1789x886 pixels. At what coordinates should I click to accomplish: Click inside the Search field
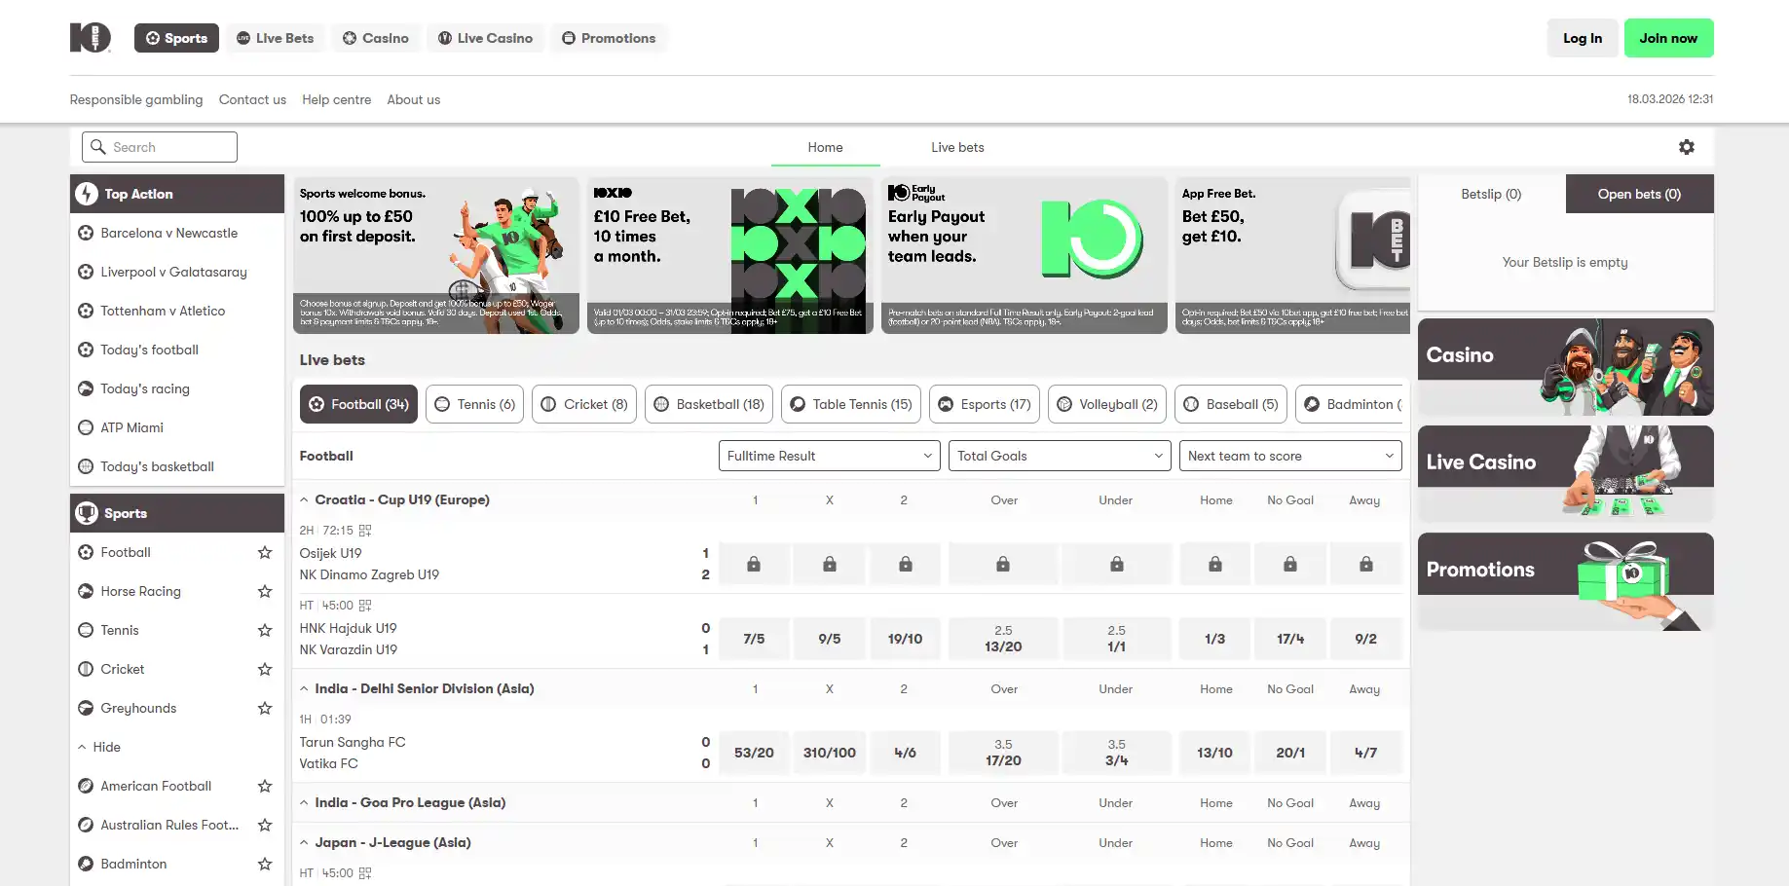(x=160, y=147)
